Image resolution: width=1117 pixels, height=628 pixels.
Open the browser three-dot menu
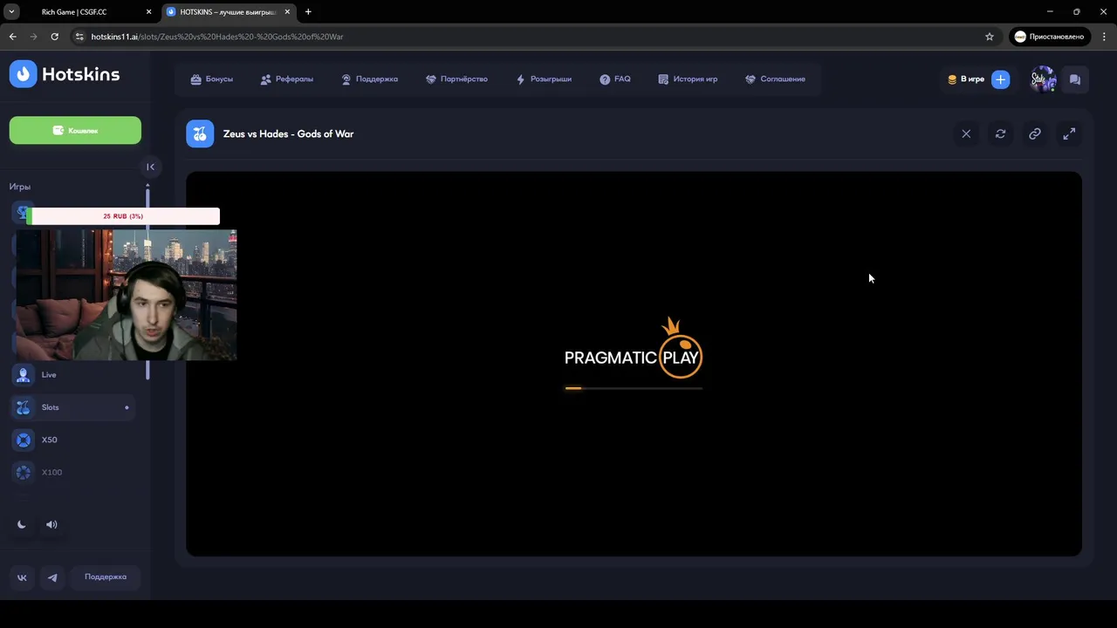[x=1104, y=37]
